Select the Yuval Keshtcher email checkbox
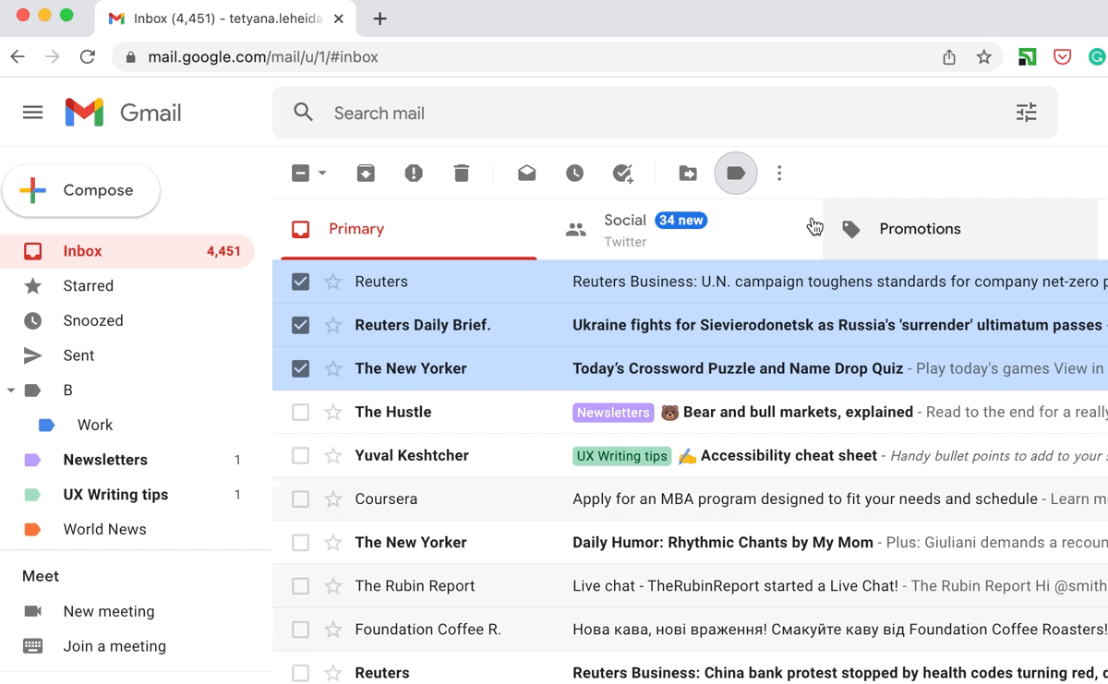 300,455
